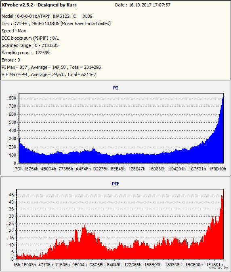Click PIF x-axis label 4773Eh
Screen dimensions: 231x272
(46, 265)
